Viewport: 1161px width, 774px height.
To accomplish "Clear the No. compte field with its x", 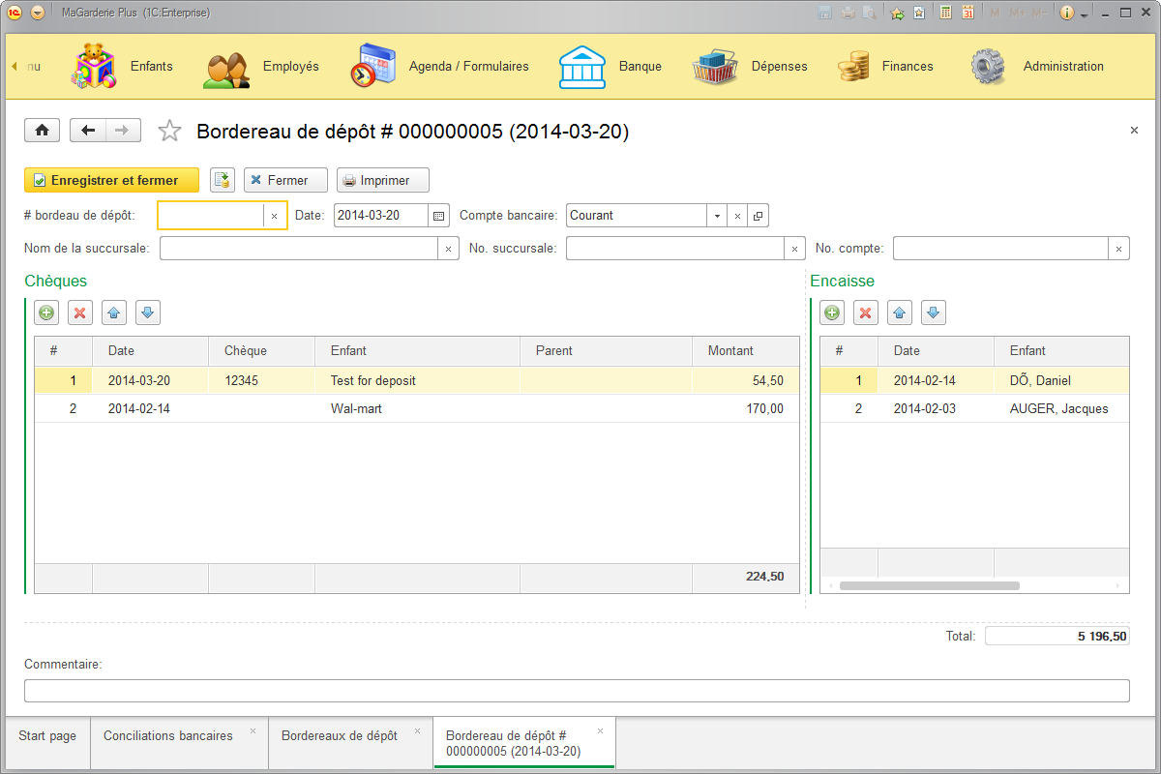I will click(x=1118, y=248).
